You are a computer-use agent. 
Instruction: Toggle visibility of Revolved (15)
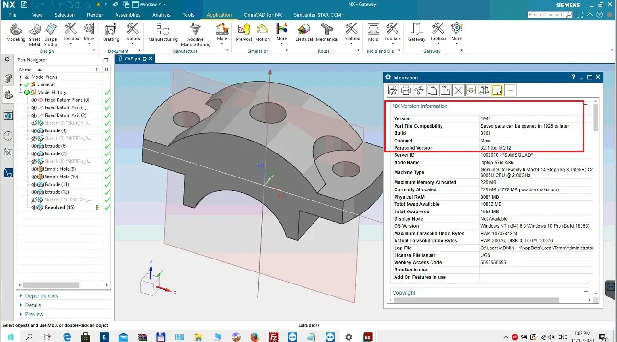[x=34, y=208]
